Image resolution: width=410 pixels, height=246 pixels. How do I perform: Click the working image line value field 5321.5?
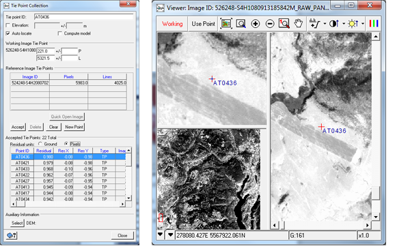[x=46, y=58]
